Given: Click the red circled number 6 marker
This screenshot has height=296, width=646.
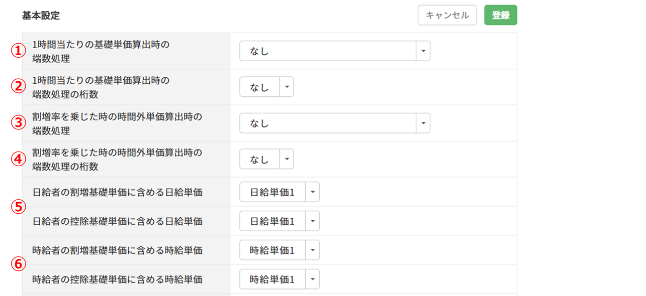Looking at the screenshot, I should coord(19,264).
